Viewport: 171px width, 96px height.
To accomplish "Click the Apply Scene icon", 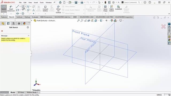I will coord(115,21).
